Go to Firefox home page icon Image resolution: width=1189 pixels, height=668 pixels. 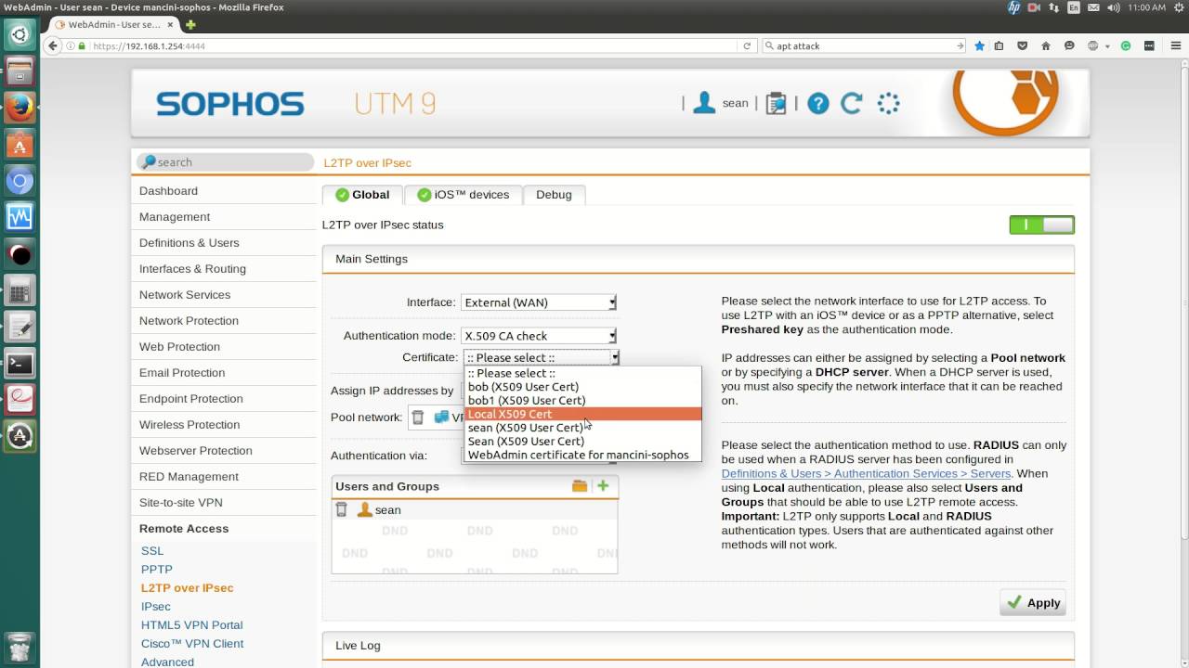click(1046, 45)
